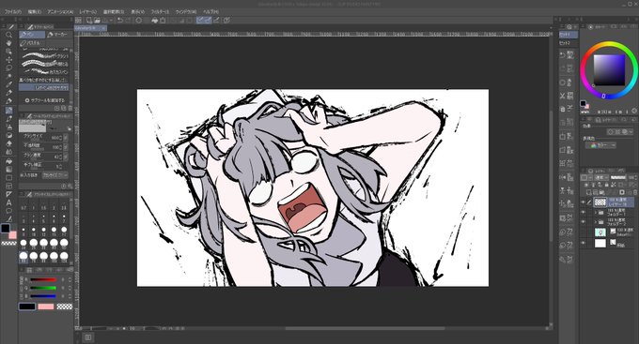Open 選択範囲(S) menu
The image size is (639, 344).
(x=114, y=12)
